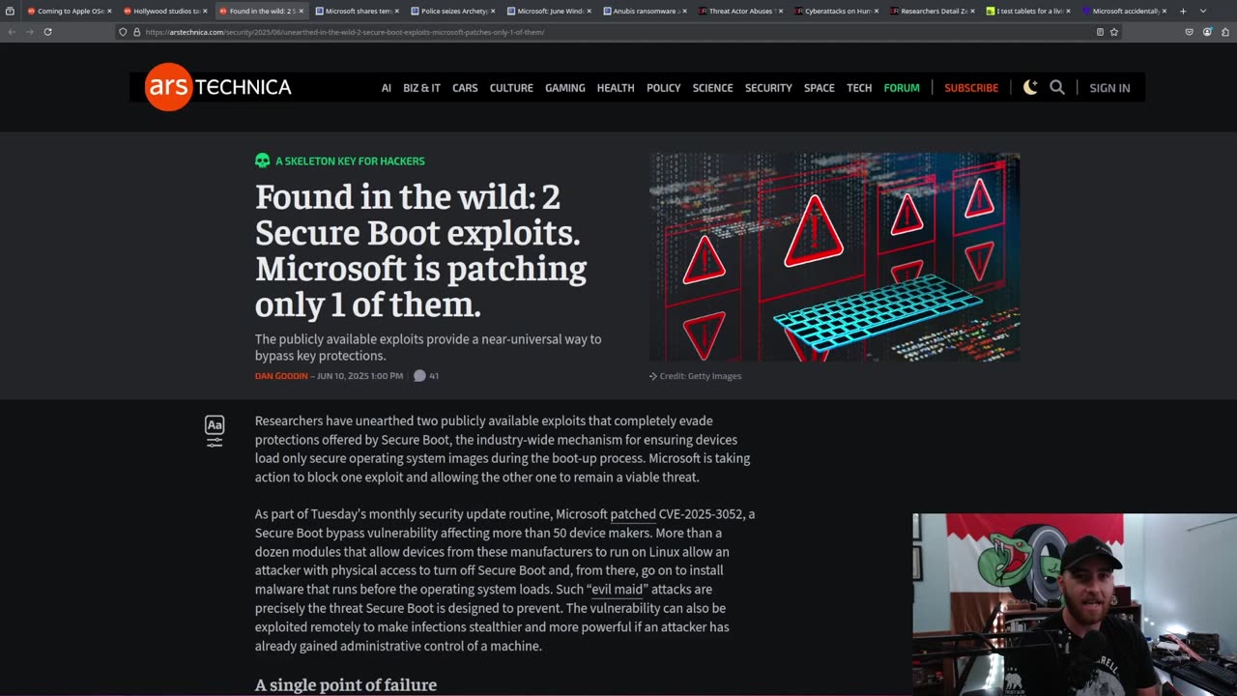The width and height of the screenshot is (1237, 696).
Task: Click the webcam video overlay
Action: tap(1075, 604)
